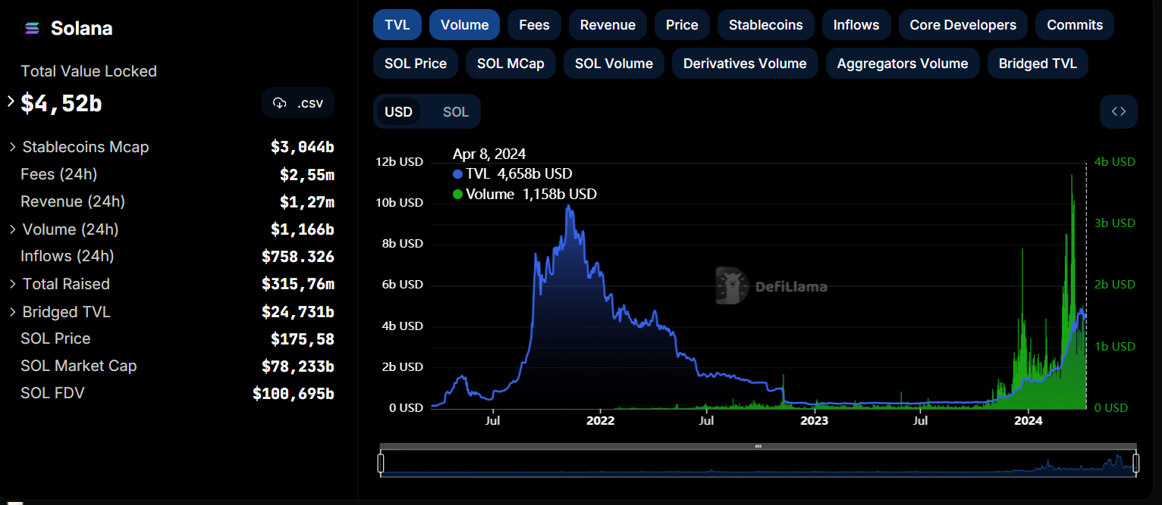1162x505 pixels.
Task: Click the SOL Market Cap label
Action: [79, 366]
